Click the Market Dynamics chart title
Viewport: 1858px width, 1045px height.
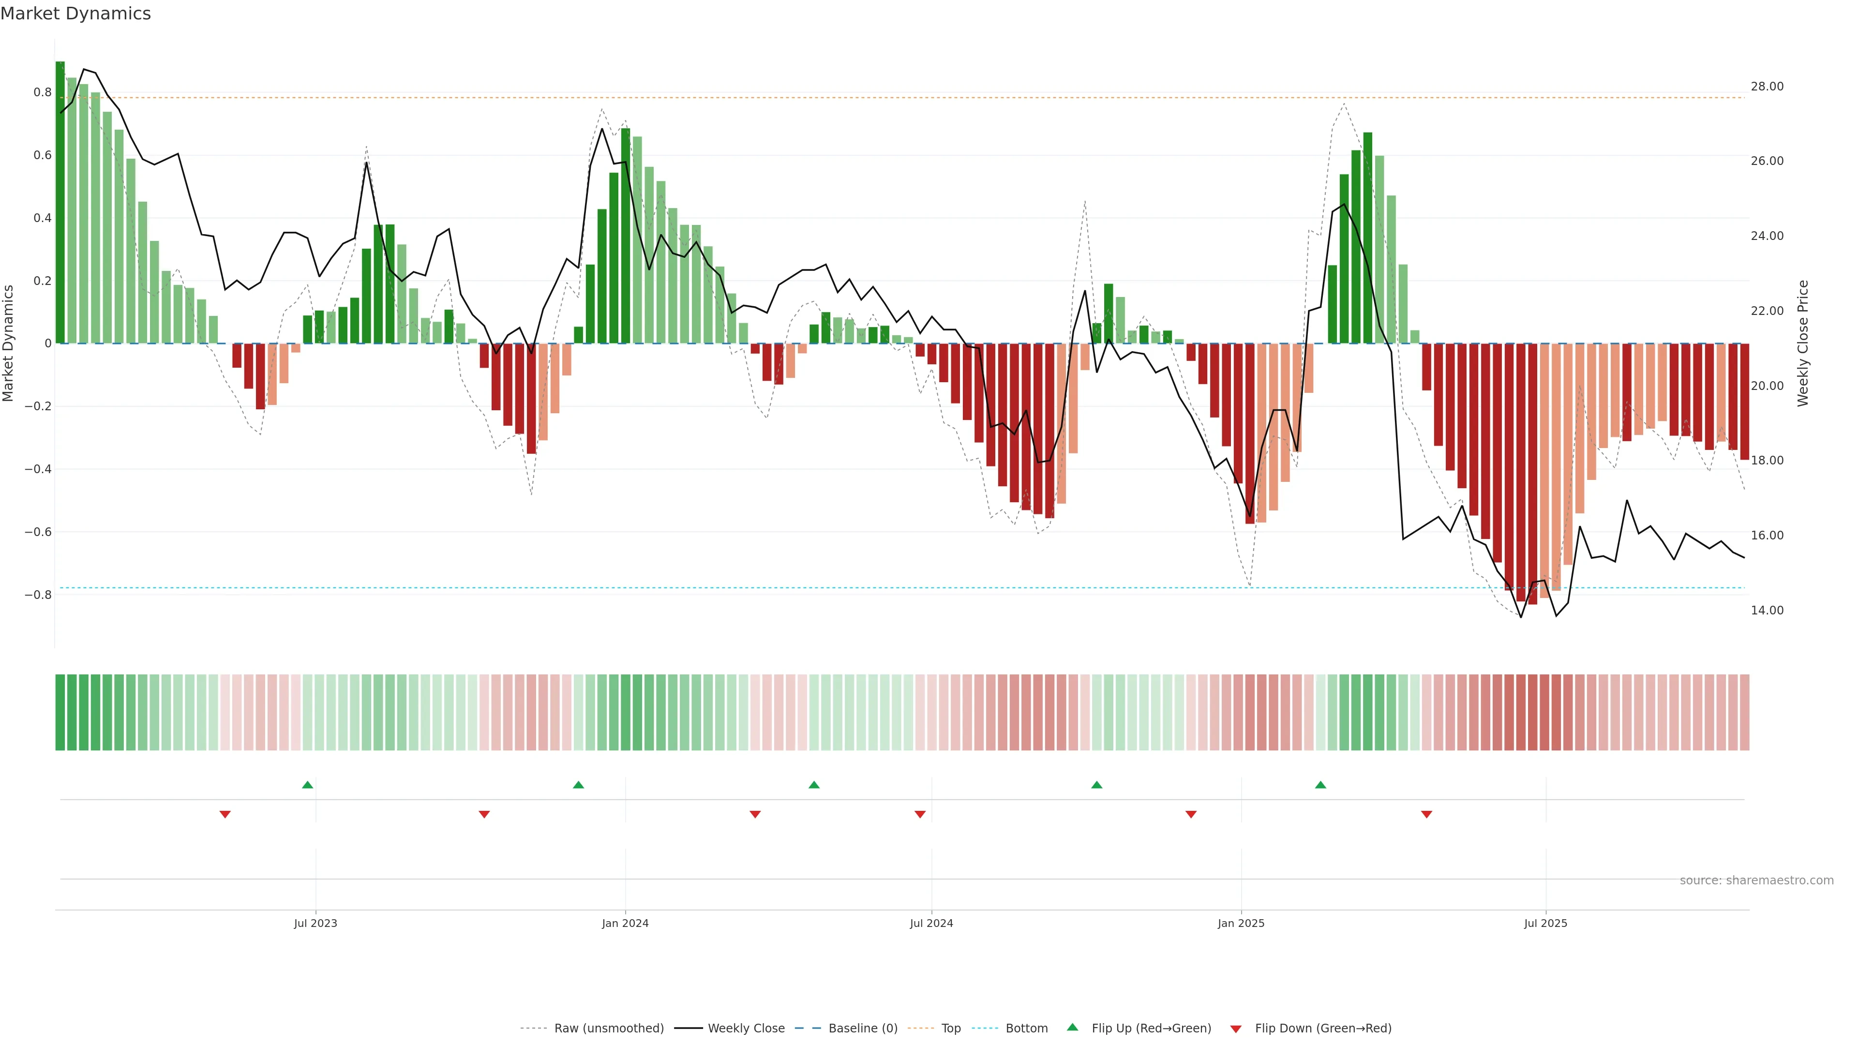click(76, 14)
